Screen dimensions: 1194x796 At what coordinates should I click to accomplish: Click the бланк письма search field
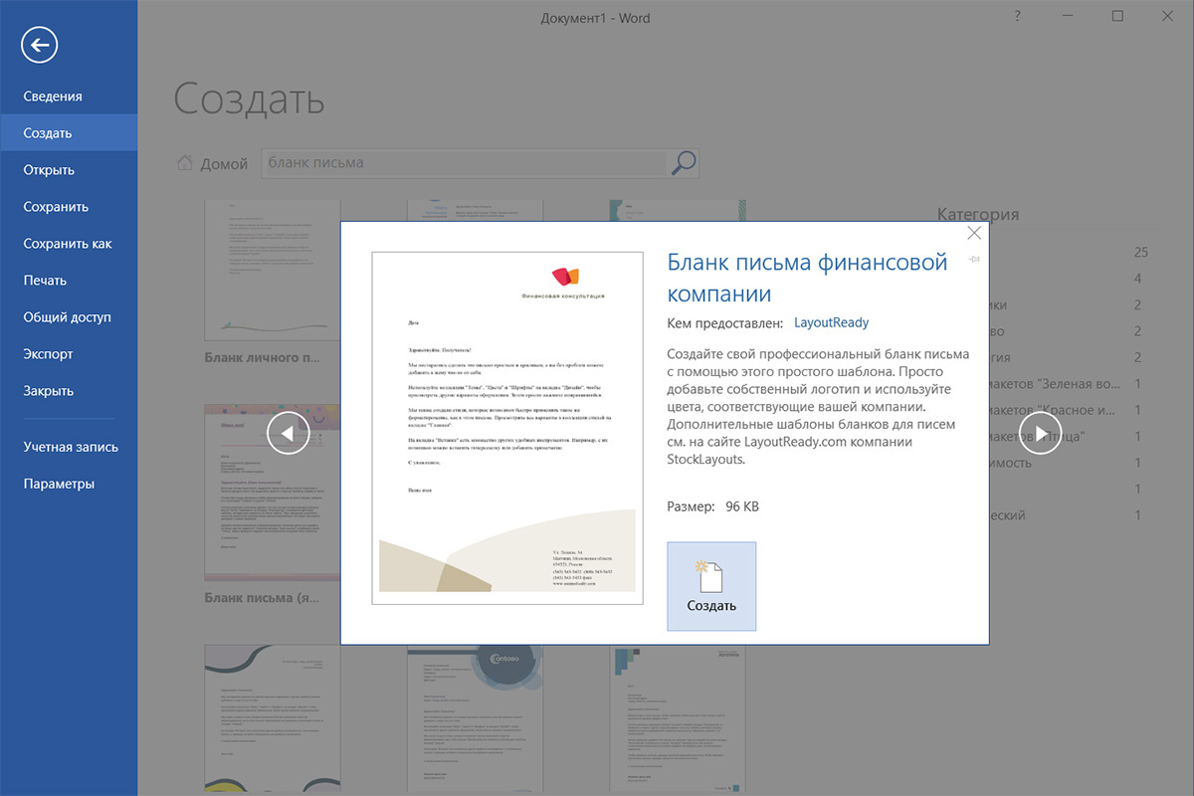tap(448, 162)
